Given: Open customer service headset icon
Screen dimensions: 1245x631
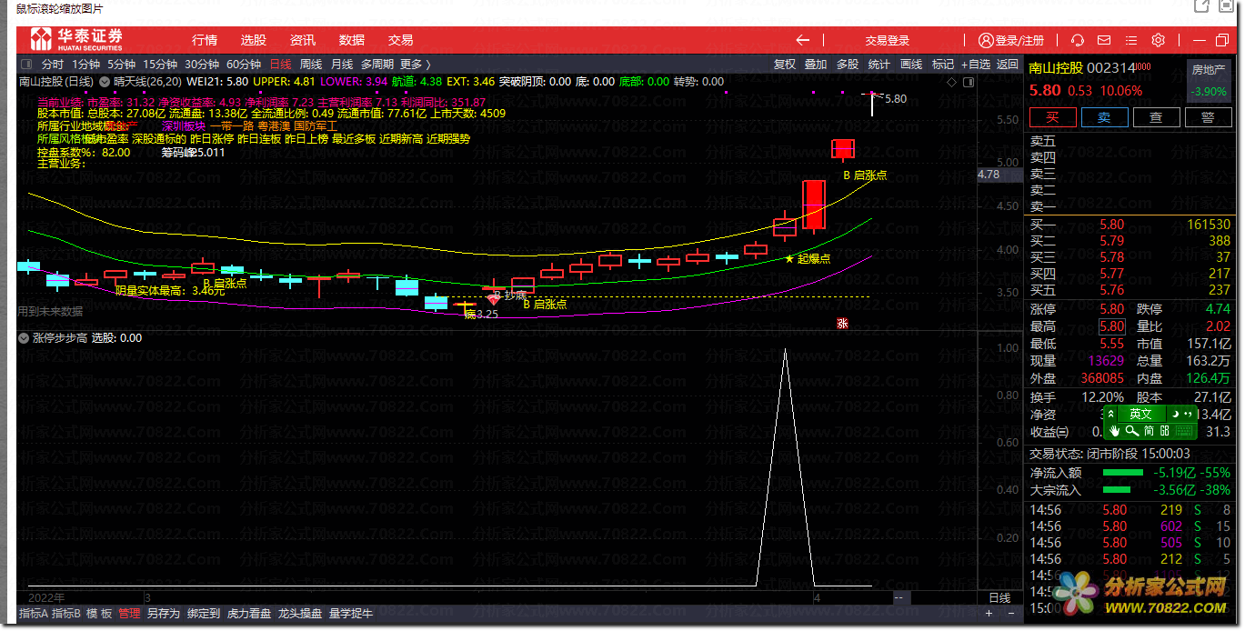Looking at the screenshot, I should coord(1078,40).
